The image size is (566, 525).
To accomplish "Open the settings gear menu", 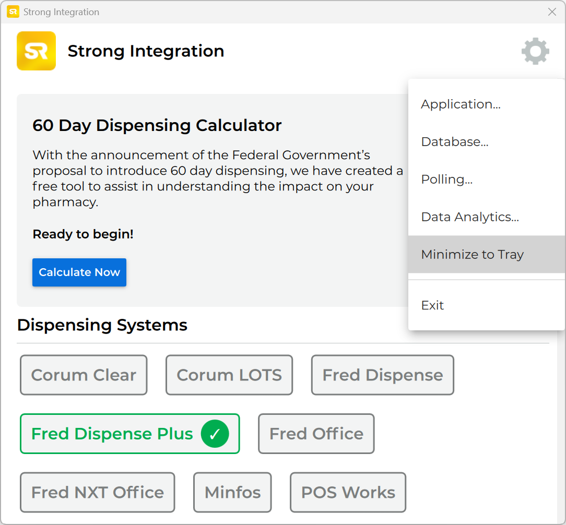I will (x=535, y=51).
